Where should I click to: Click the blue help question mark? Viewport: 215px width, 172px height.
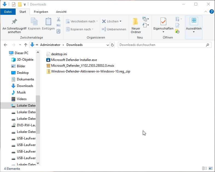(x=211, y=12)
